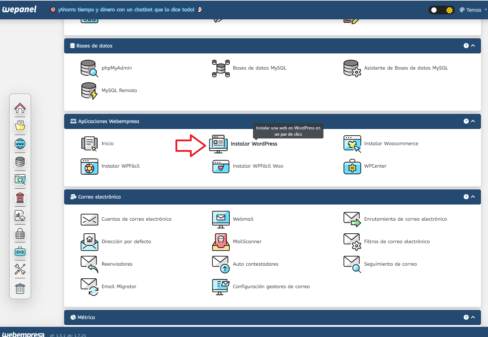Click the Métrica header title
The height and width of the screenshot is (337, 488).
tap(86, 317)
